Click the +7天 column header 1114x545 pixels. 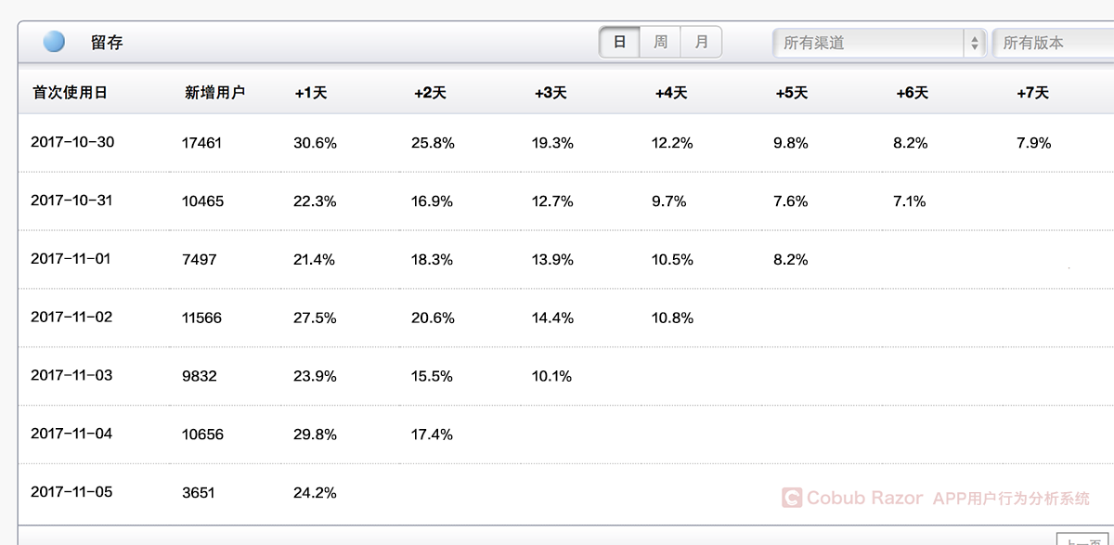(x=1032, y=93)
